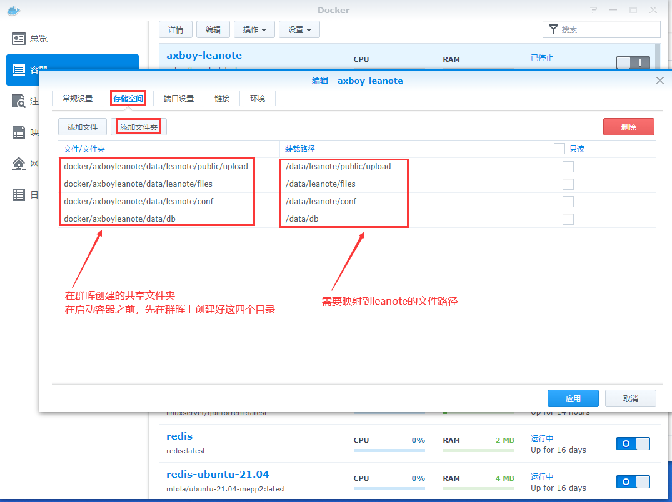Switch to the 环境 tab
Screen dimensions: 672x502
[x=258, y=99]
